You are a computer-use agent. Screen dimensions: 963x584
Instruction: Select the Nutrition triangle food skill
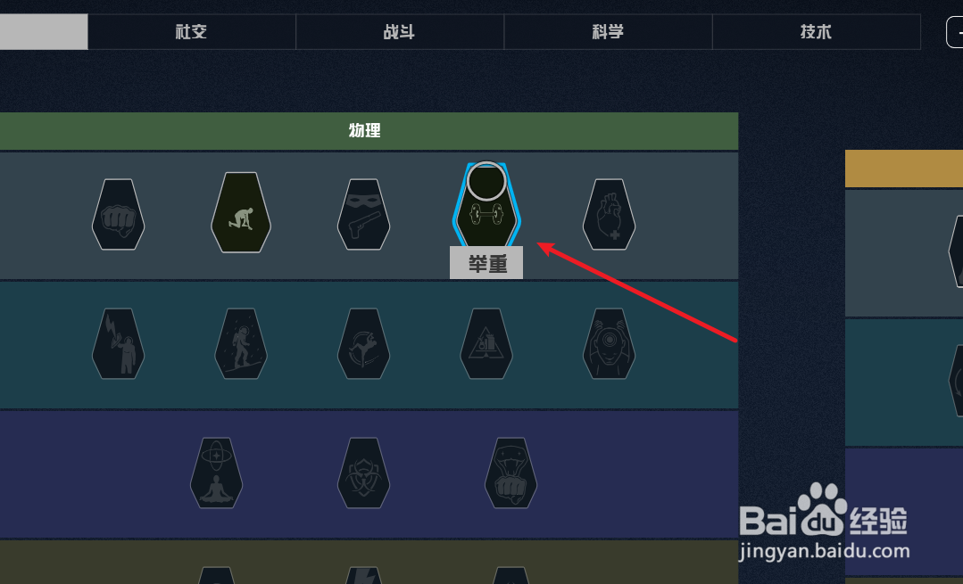coord(486,343)
